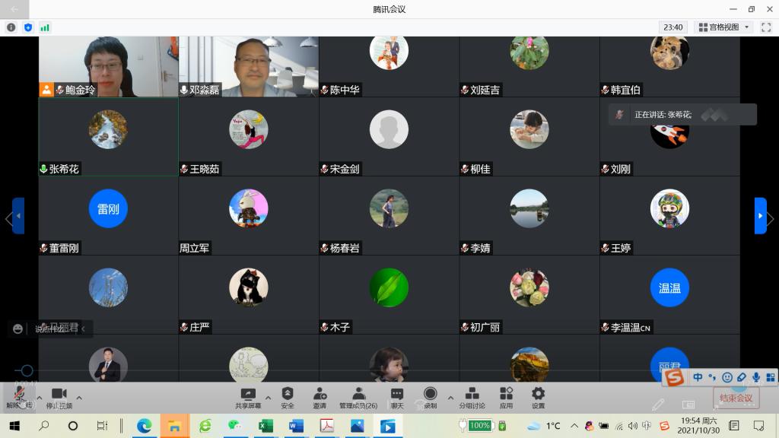Toggle unmute microphone (解除静音)
The image size is (779, 438).
(19, 398)
